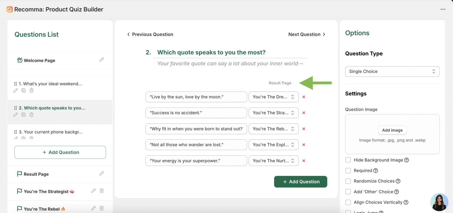Screen dimensions: 453x213
Task: Edit the You're The Strategist result page
Action: pos(93,191)
